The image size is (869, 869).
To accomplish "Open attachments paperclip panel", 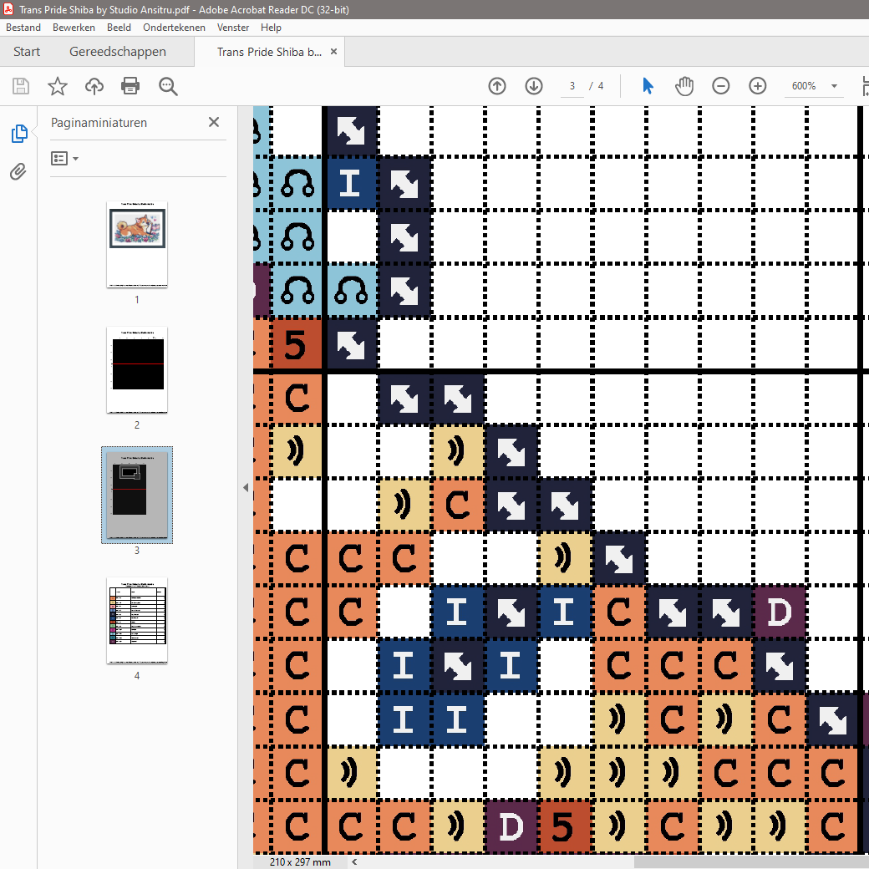I will tap(18, 172).
